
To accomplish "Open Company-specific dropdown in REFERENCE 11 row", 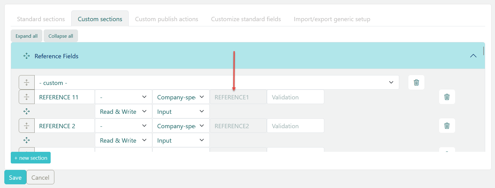I will click(181, 97).
